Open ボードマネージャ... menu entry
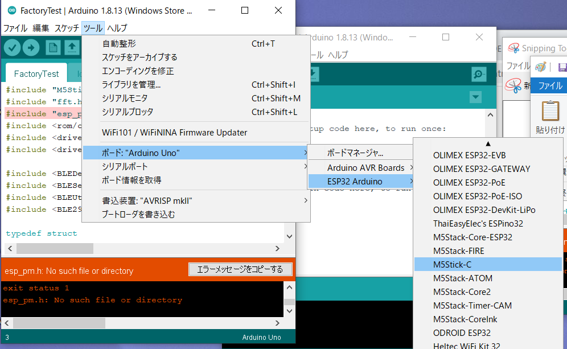The width and height of the screenshot is (567, 349). (x=355, y=153)
